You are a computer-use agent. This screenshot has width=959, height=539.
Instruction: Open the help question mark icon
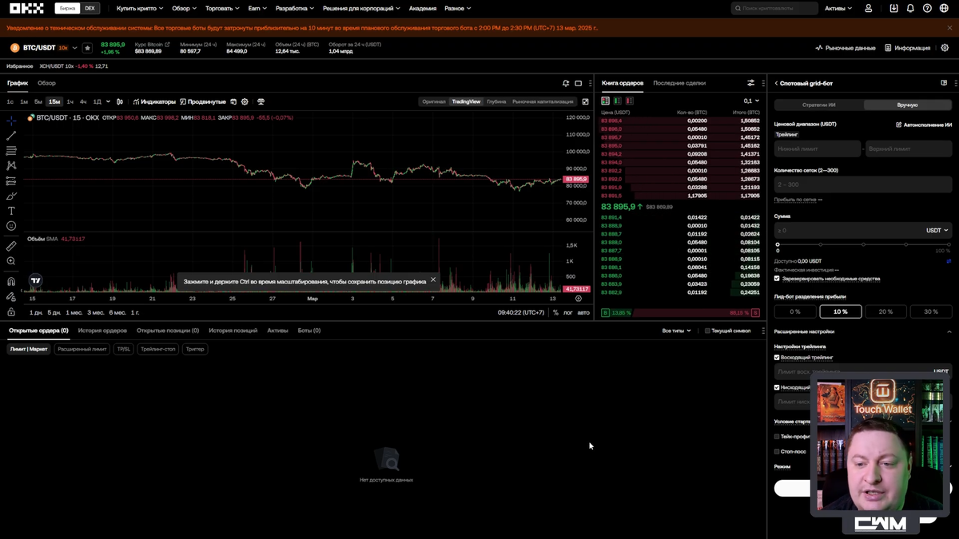(x=927, y=8)
